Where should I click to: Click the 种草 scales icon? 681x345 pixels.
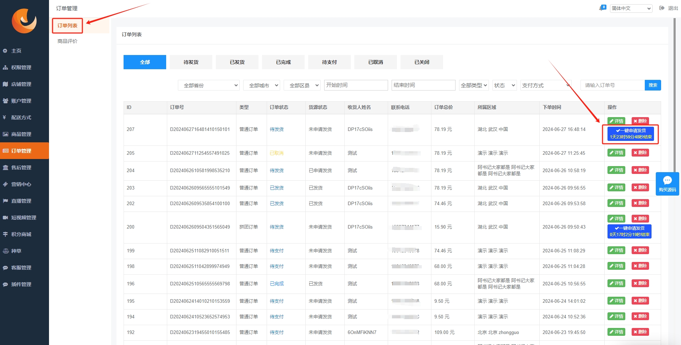tap(6, 251)
